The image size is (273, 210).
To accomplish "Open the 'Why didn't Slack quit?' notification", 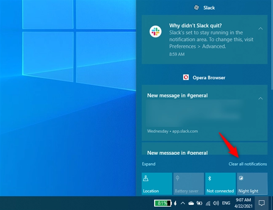I will 205,40.
